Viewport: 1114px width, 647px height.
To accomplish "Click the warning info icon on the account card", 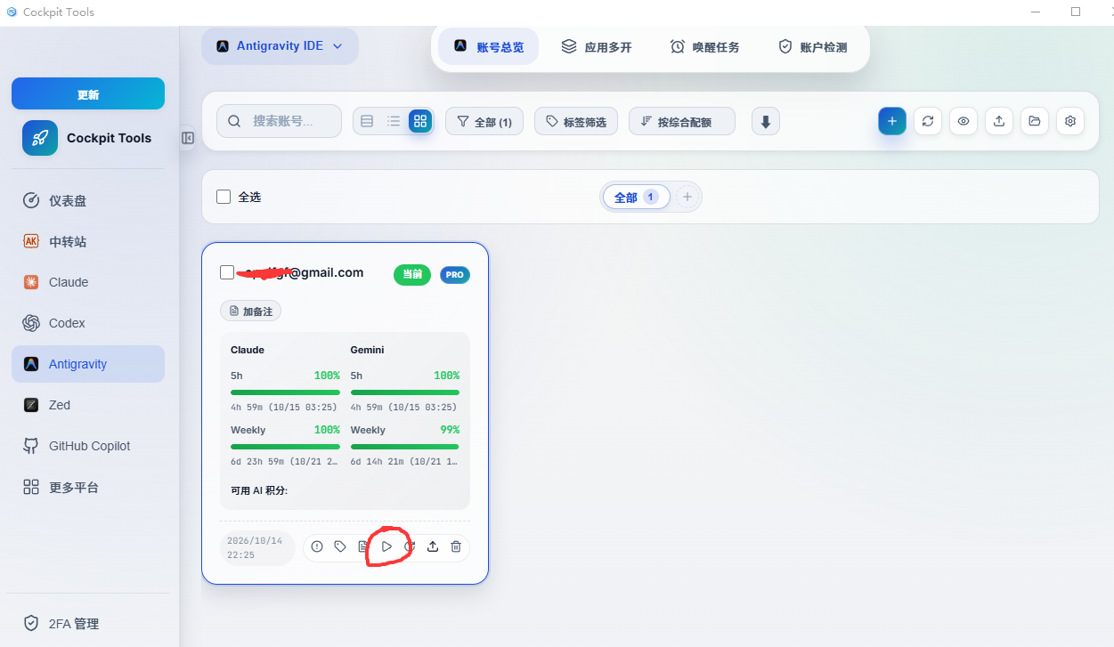I will (317, 546).
